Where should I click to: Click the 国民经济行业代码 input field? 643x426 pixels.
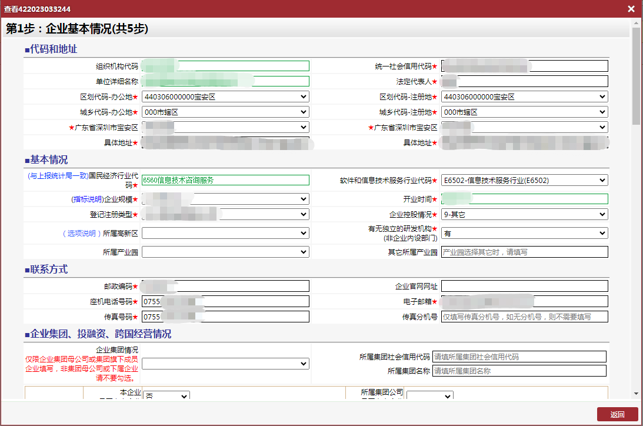(225, 180)
